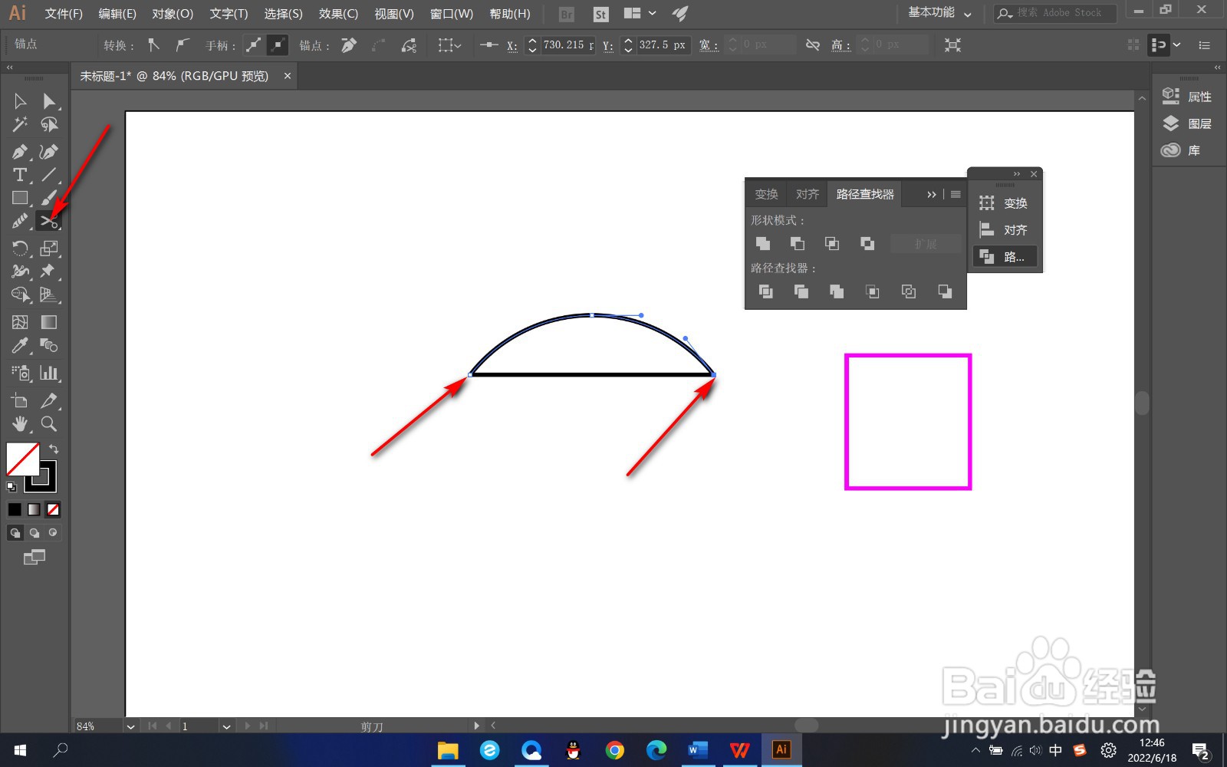Select the Scale tool
1227x767 pixels.
pos(49,249)
